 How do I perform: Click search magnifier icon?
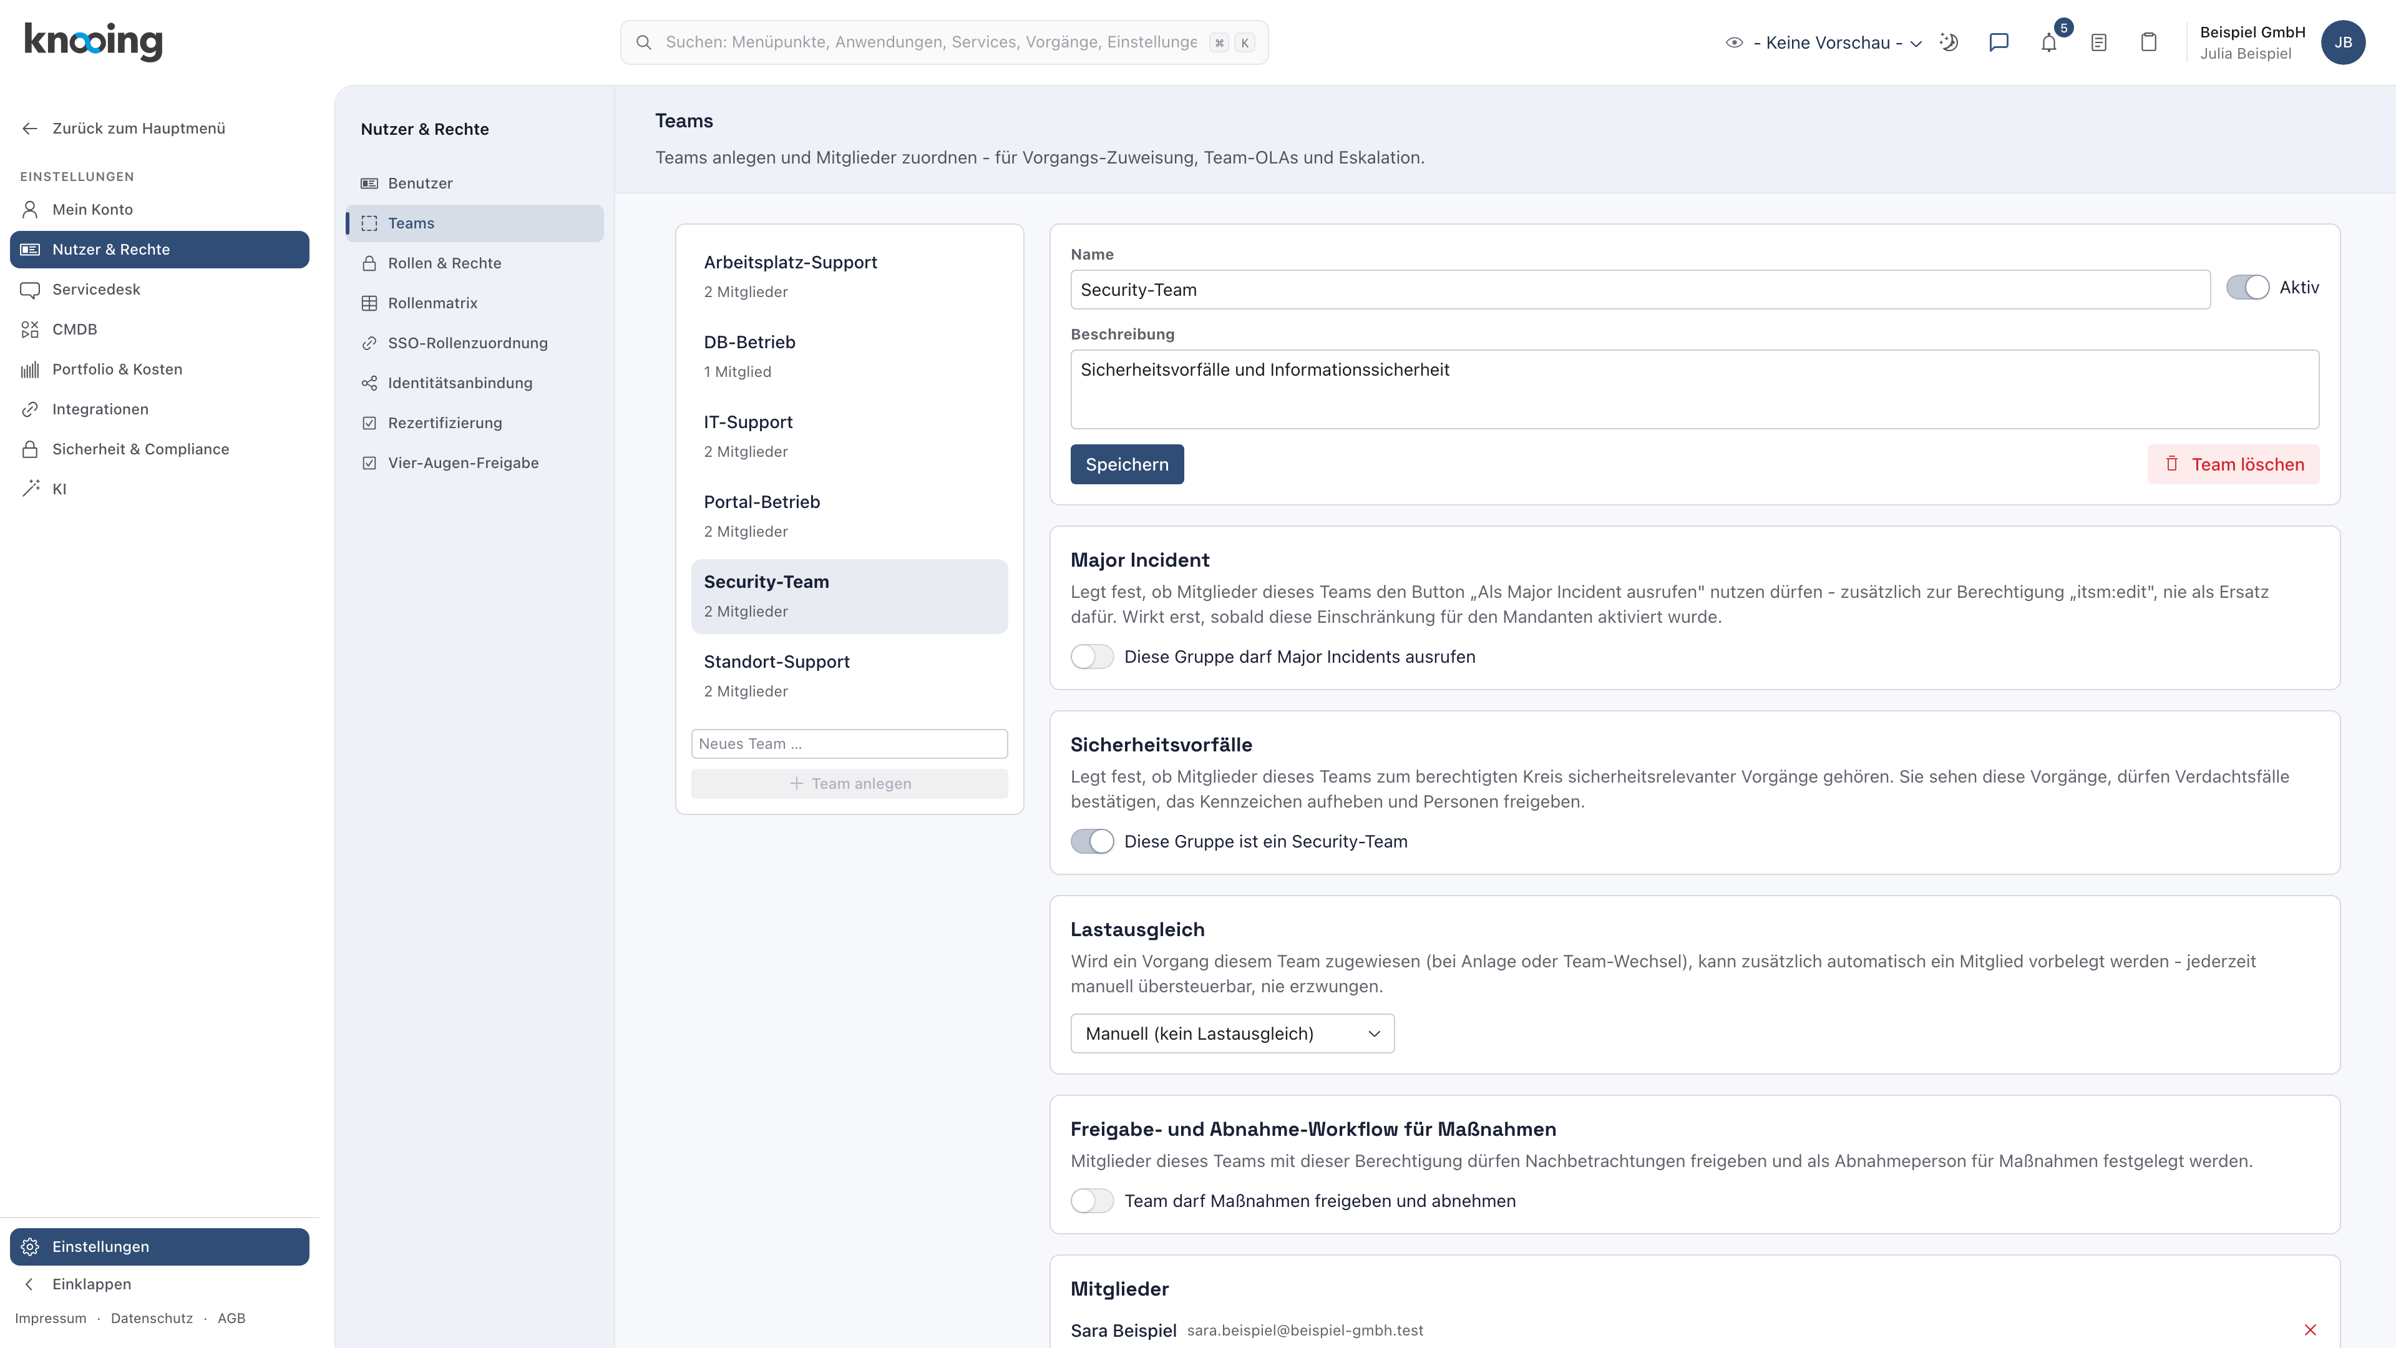tap(644, 42)
